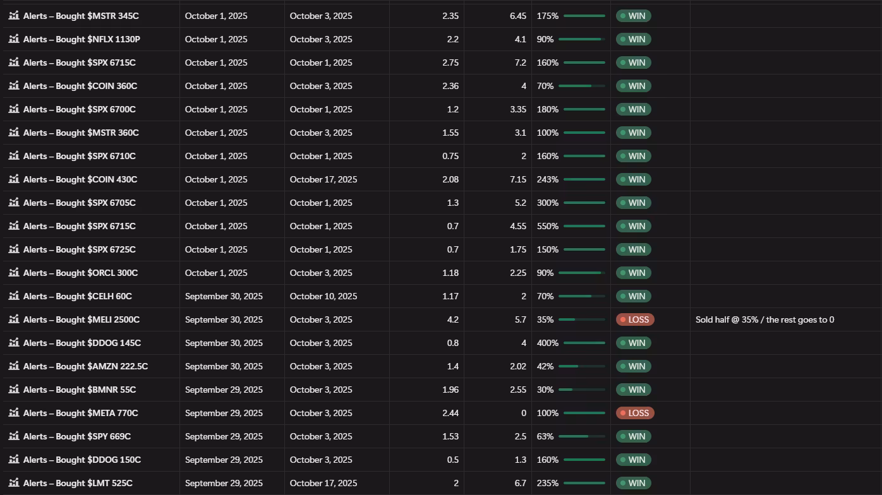Open the Alerts – Bought $BMNR 55C entry
This screenshot has width=882, height=495.
(x=79, y=390)
